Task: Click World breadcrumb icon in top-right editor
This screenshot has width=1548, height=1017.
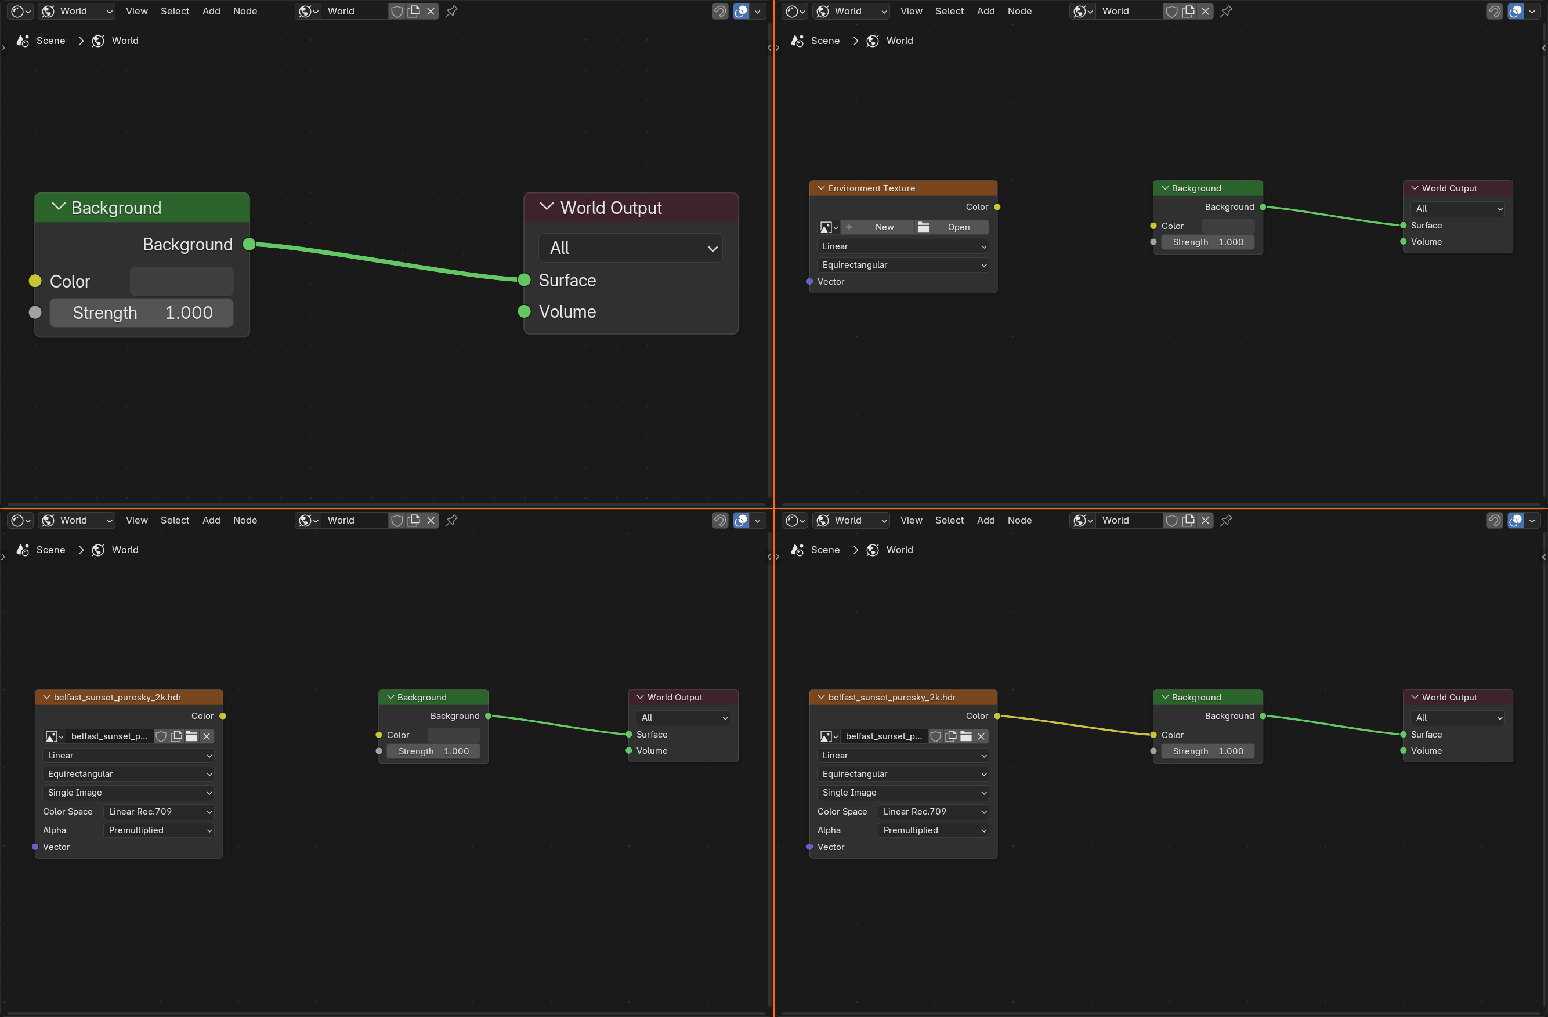Action: [873, 40]
